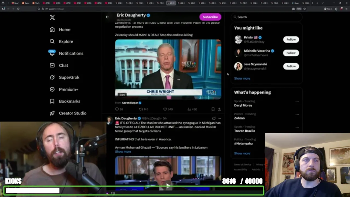Open the Ads info footer link

[256, 170]
